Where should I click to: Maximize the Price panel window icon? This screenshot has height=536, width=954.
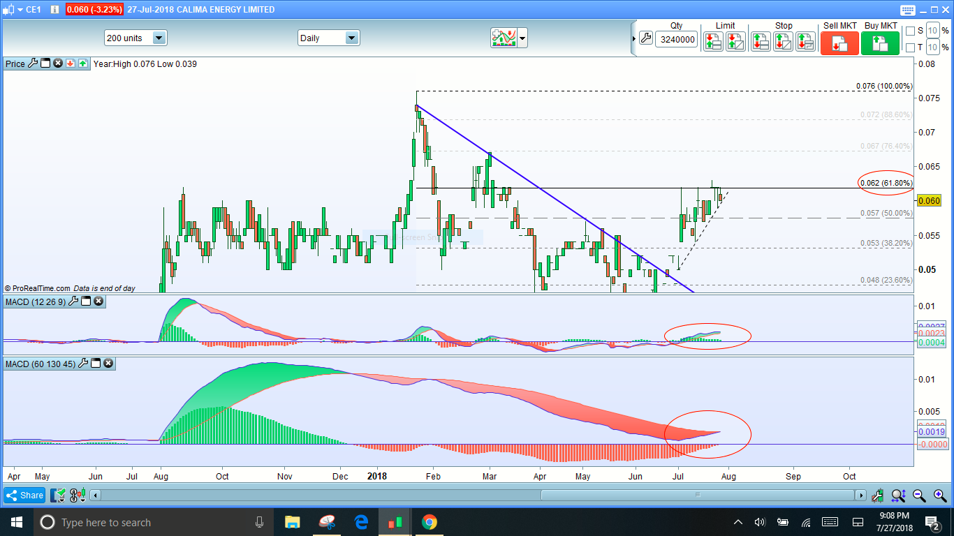tap(45, 64)
